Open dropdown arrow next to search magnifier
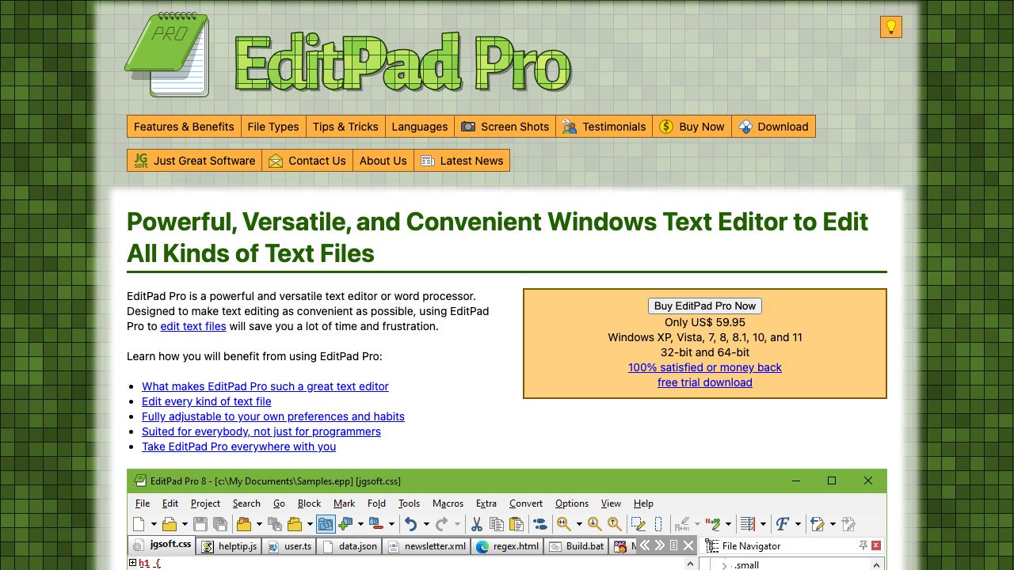 click(579, 524)
